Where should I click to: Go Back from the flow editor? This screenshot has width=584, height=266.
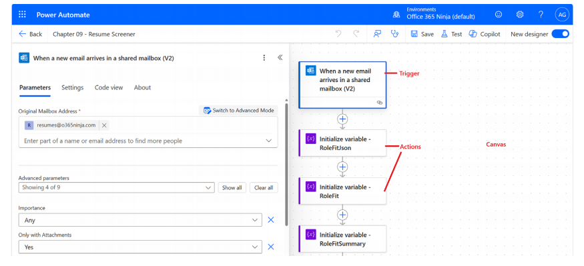pos(30,34)
